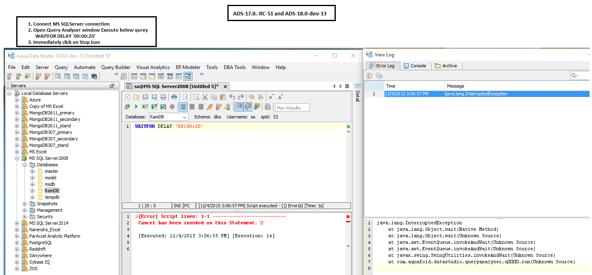Viewport: 592px width, 275px height.
Task: Click the next-tab arrow in editor
Action: (340, 86)
